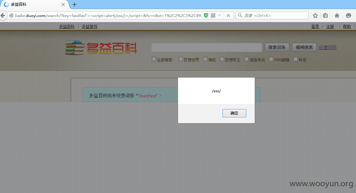Click the 多益百科 books logo

[101, 47]
